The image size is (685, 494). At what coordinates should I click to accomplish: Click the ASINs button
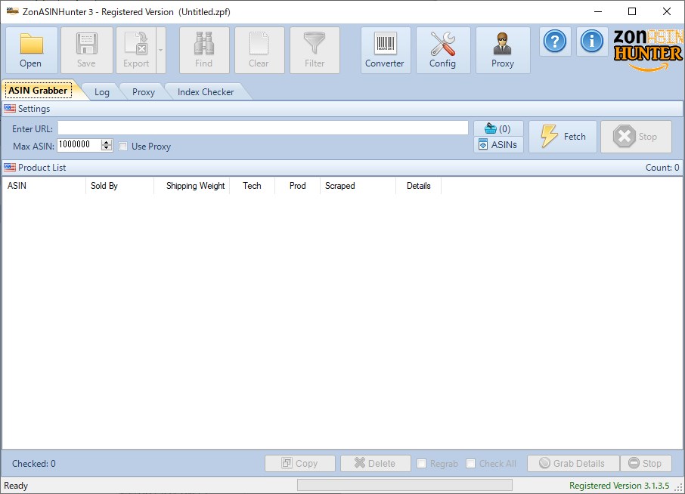point(498,144)
